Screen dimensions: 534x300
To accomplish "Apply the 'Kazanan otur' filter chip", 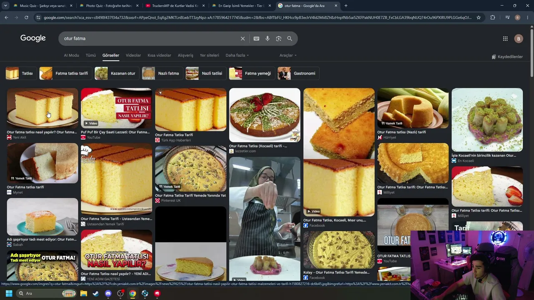I will click(117, 73).
